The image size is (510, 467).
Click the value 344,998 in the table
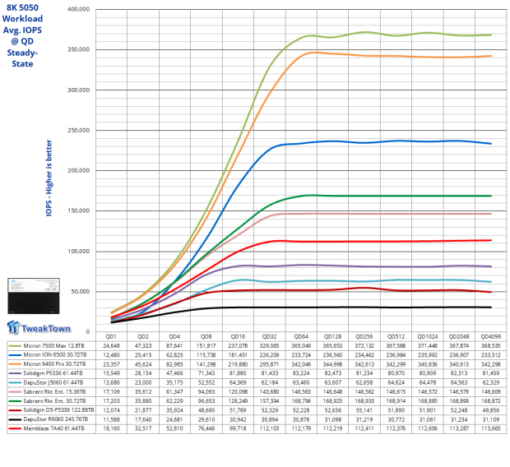(x=333, y=364)
